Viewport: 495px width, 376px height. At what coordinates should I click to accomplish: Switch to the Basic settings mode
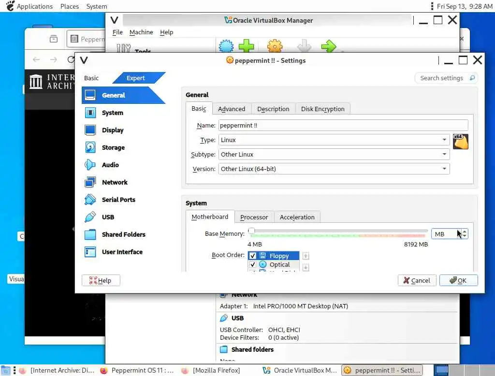(x=91, y=78)
